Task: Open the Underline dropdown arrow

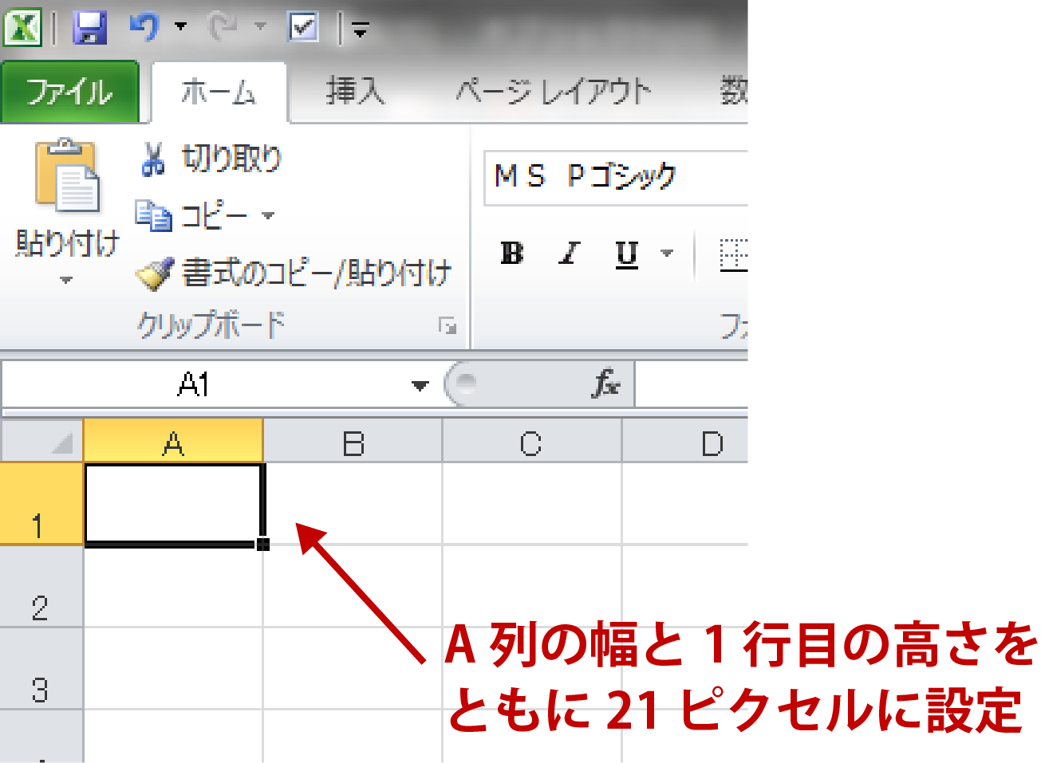Action: click(666, 254)
